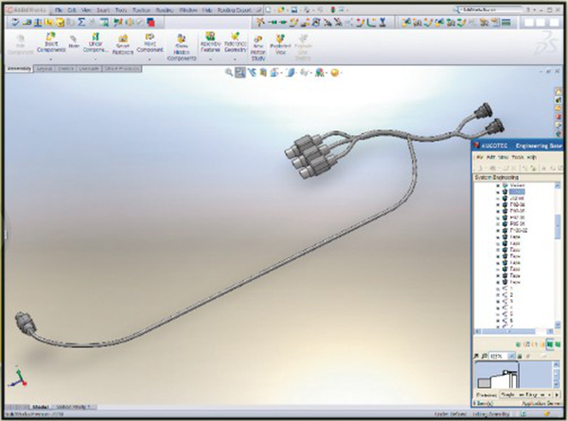Click the Zoom to Fit view icon
Image resolution: width=568 pixels, height=421 pixels.
(x=231, y=71)
